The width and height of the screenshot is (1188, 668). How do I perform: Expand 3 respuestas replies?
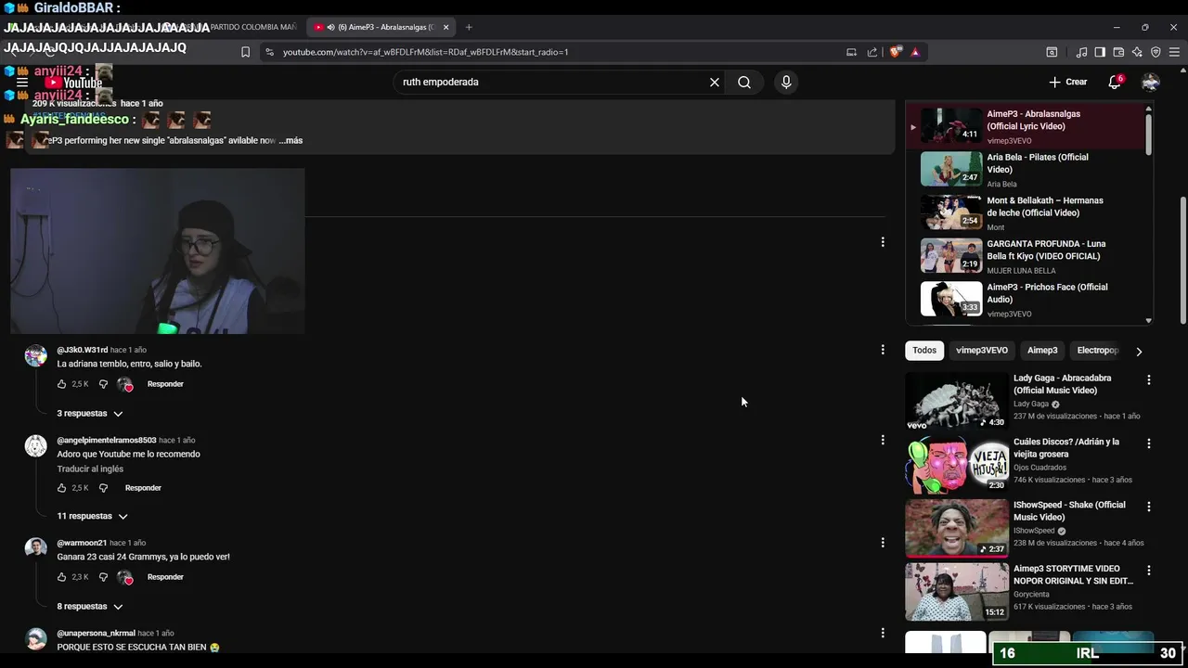click(90, 413)
